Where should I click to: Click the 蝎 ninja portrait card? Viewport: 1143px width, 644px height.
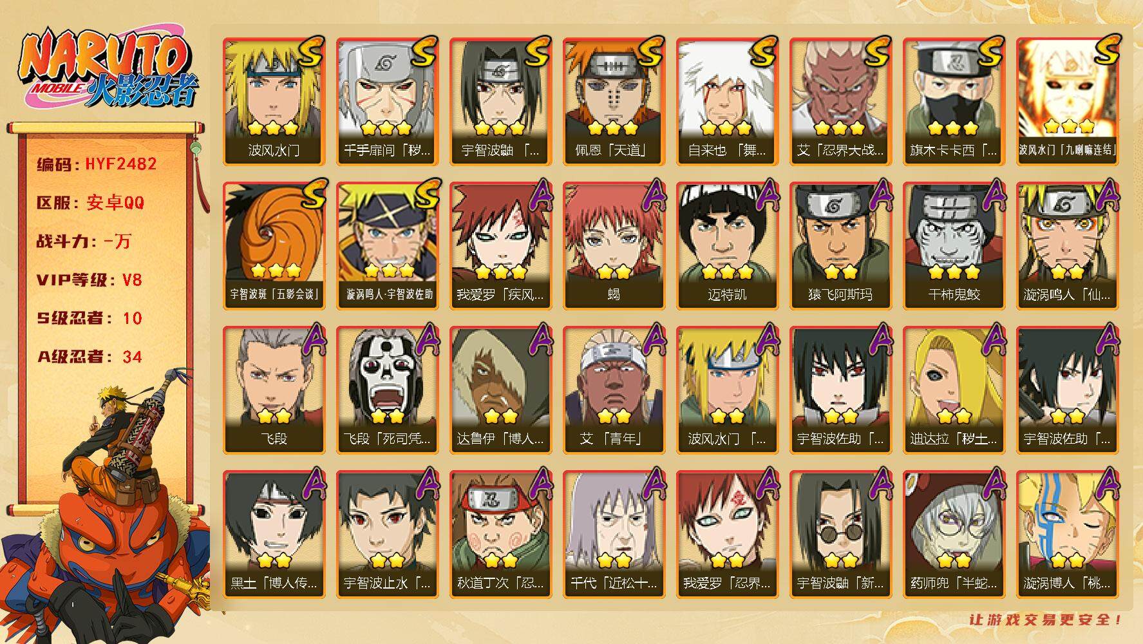point(614,246)
